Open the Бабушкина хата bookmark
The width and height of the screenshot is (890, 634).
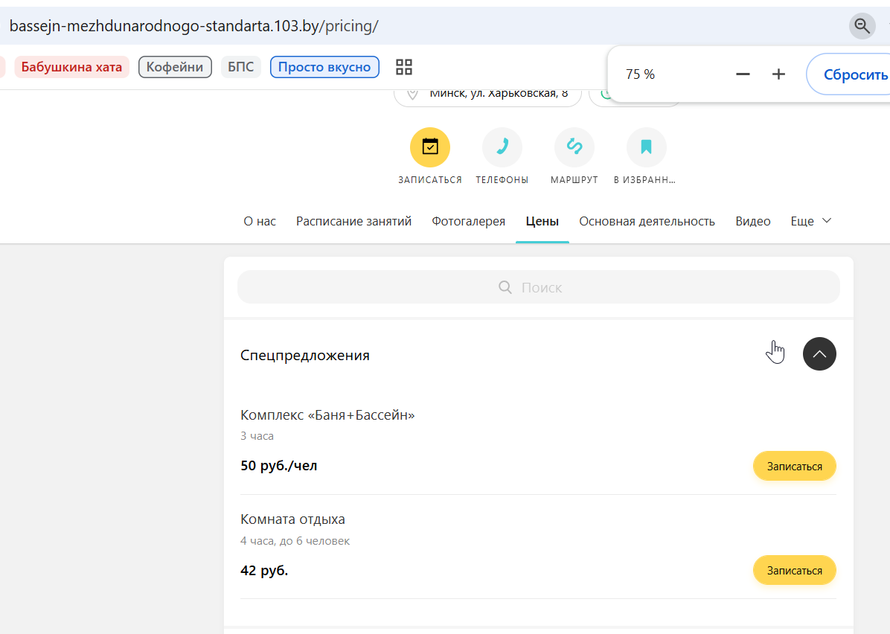[71, 67]
